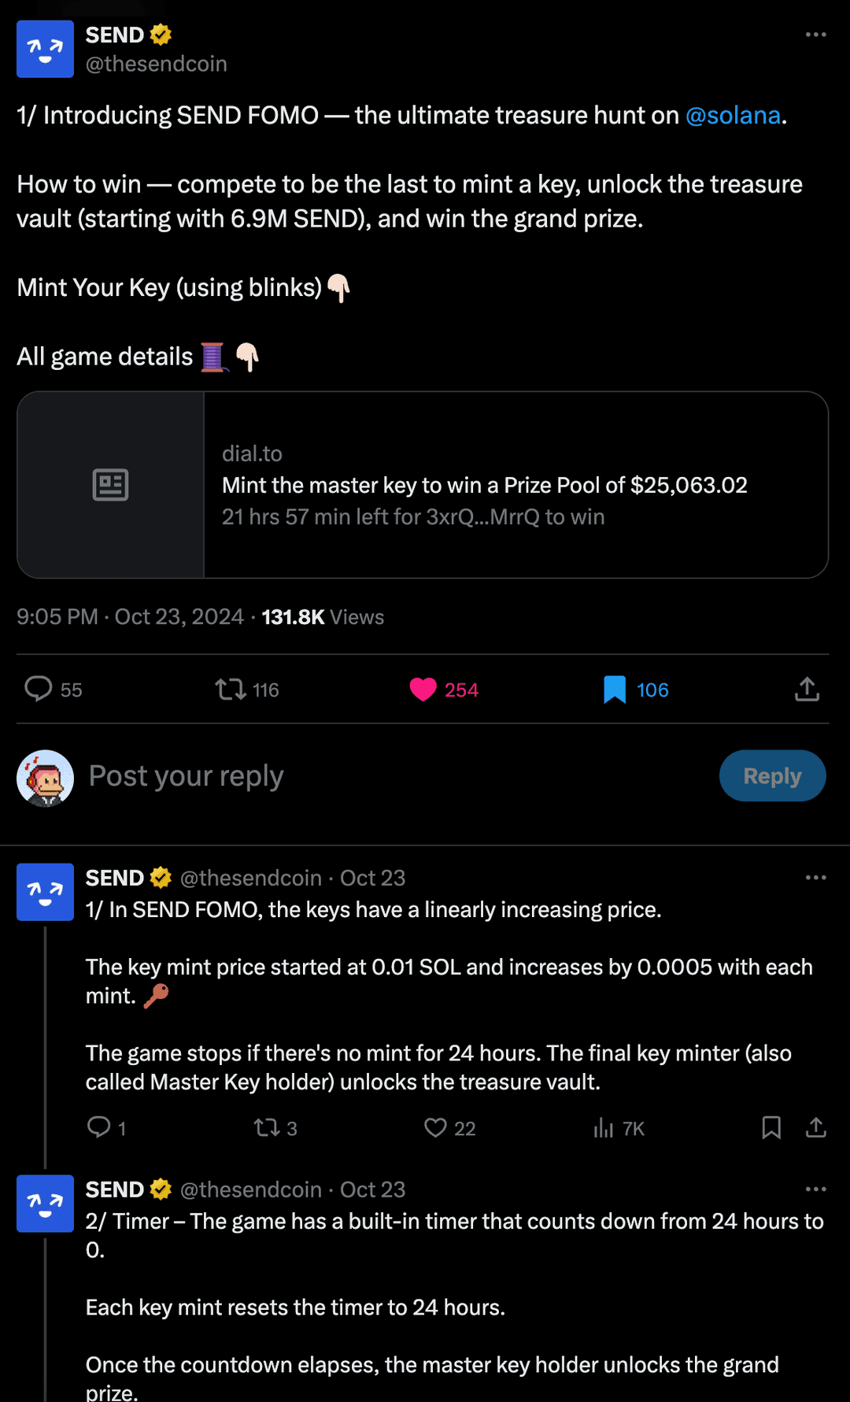Click the @solana mention link

tap(733, 116)
